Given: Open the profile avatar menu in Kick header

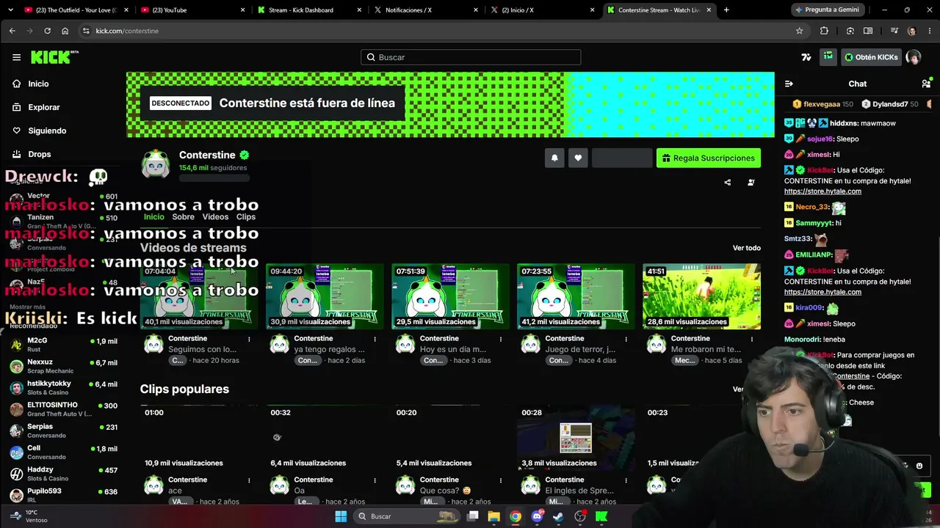Looking at the screenshot, I should pyautogui.click(x=913, y=57).
